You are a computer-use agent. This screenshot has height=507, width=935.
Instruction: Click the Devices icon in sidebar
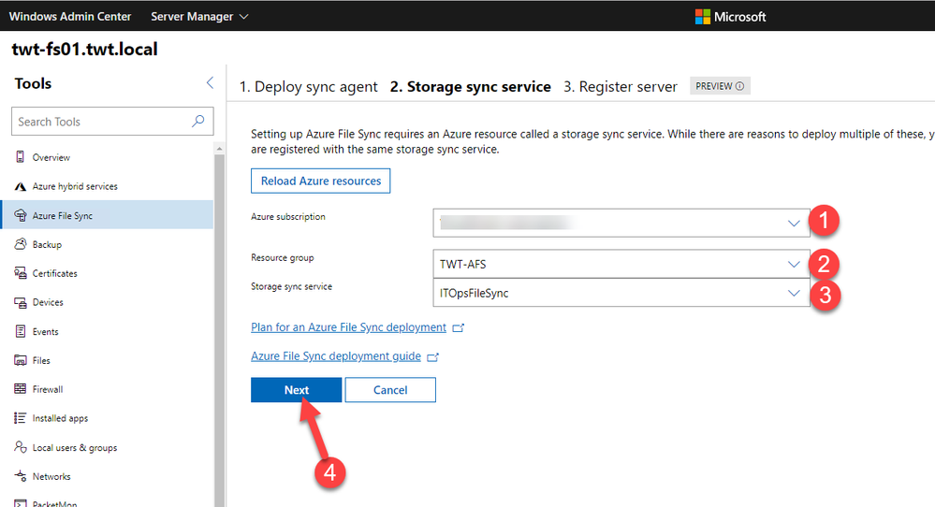pyautogui.click(x=21, y=302)
